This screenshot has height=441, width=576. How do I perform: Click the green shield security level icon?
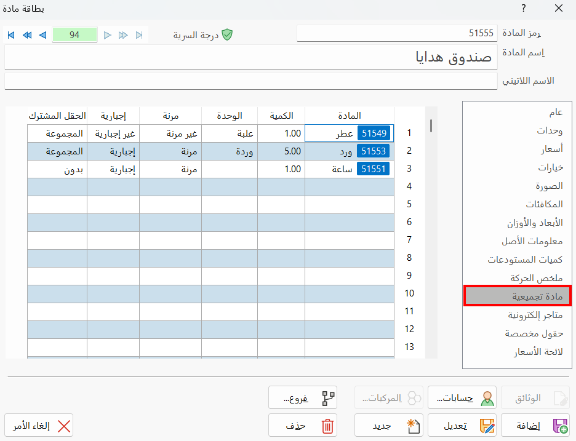(228, 35)
